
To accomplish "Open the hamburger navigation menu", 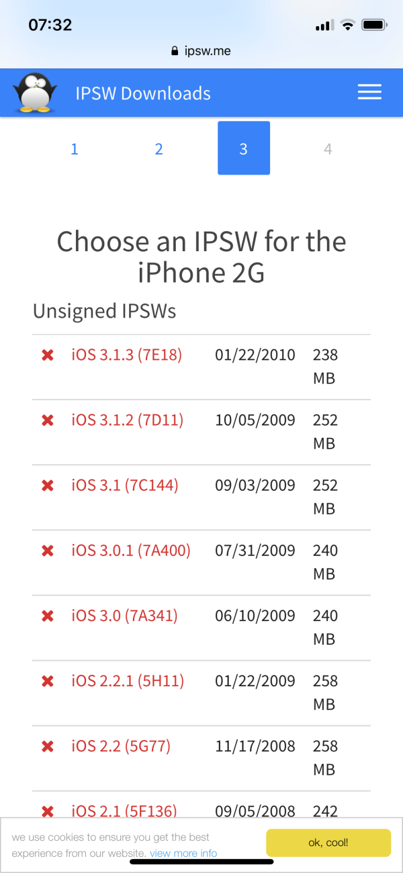I will [x=369, y=92].
